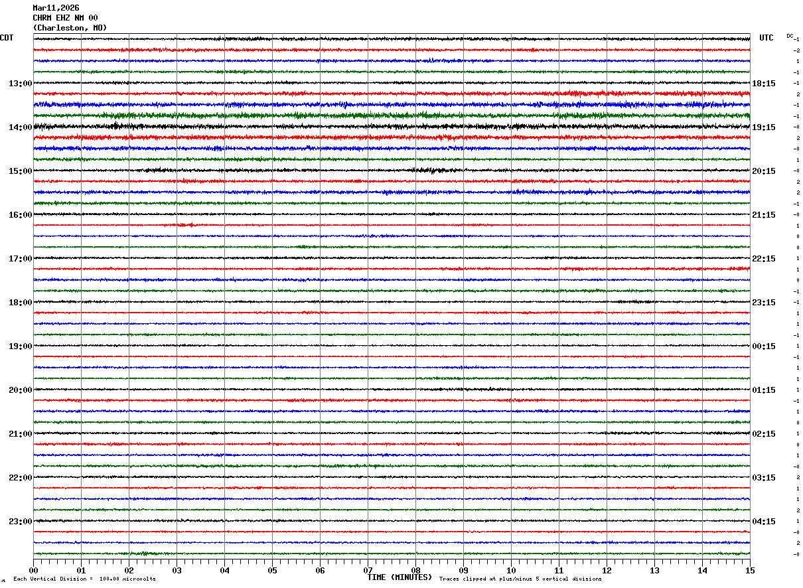Click the 03:15 UTC time label

tap(763, 478)
